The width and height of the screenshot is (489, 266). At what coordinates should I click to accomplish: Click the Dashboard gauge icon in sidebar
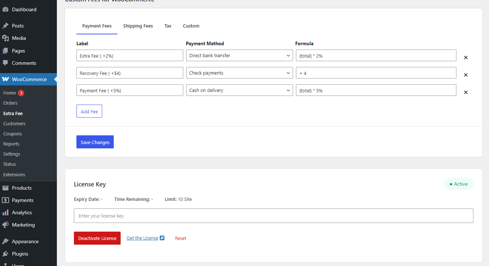5,10
